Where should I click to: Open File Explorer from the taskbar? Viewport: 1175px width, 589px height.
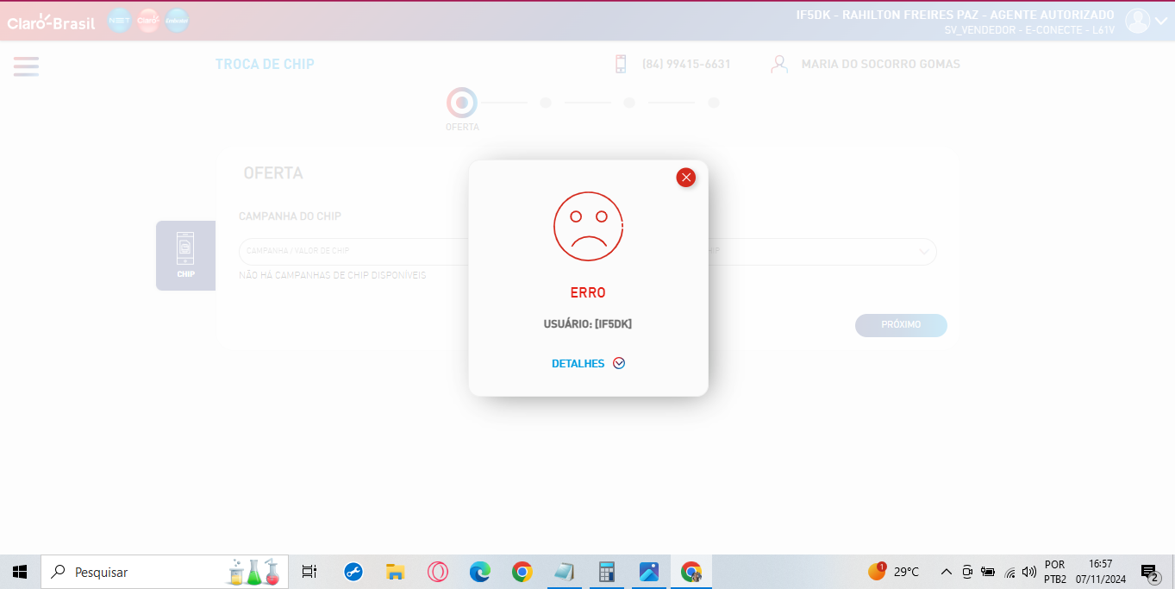tap(395, 572)
